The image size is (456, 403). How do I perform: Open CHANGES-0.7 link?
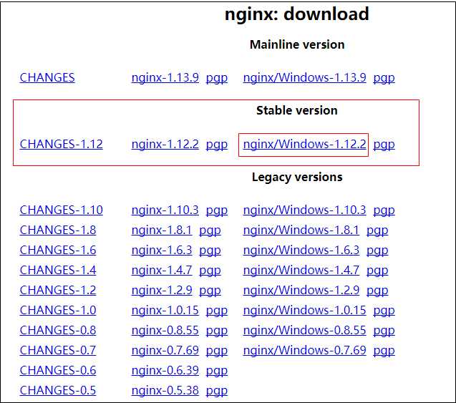click(x=58, y=350)
